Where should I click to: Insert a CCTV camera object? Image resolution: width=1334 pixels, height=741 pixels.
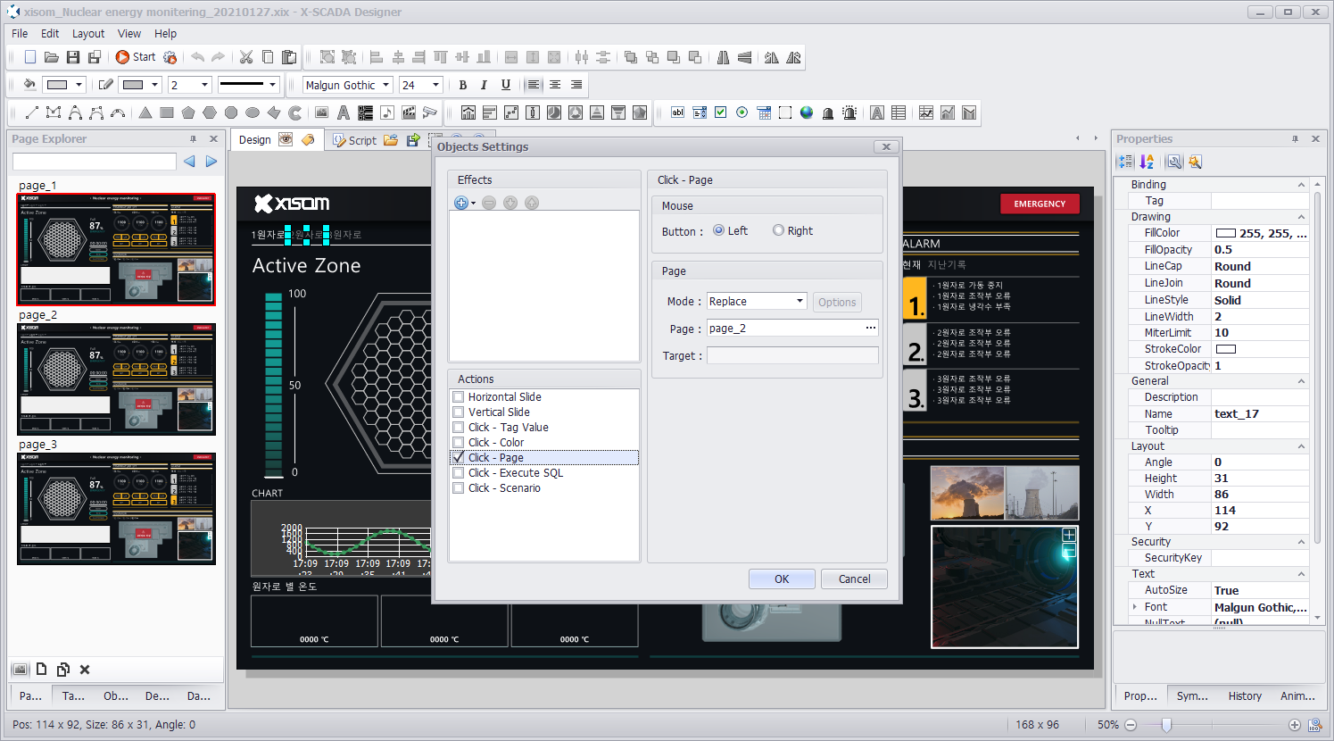[430, 112]
